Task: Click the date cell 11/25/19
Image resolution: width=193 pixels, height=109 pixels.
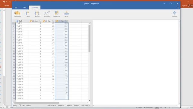Action: point(22,87)
